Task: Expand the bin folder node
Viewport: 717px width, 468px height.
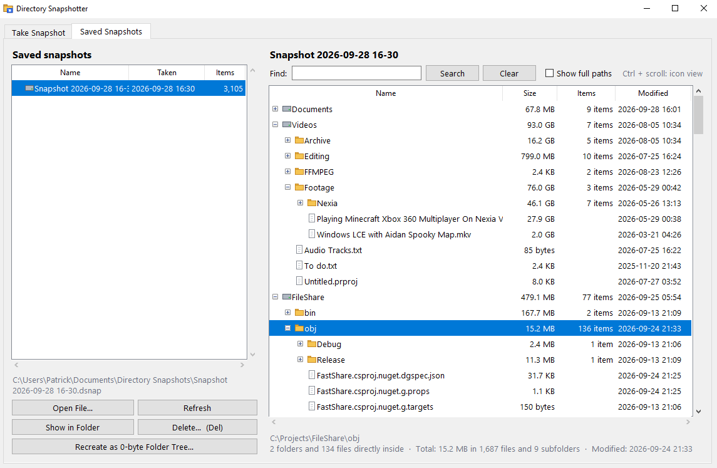Action: 287,313
